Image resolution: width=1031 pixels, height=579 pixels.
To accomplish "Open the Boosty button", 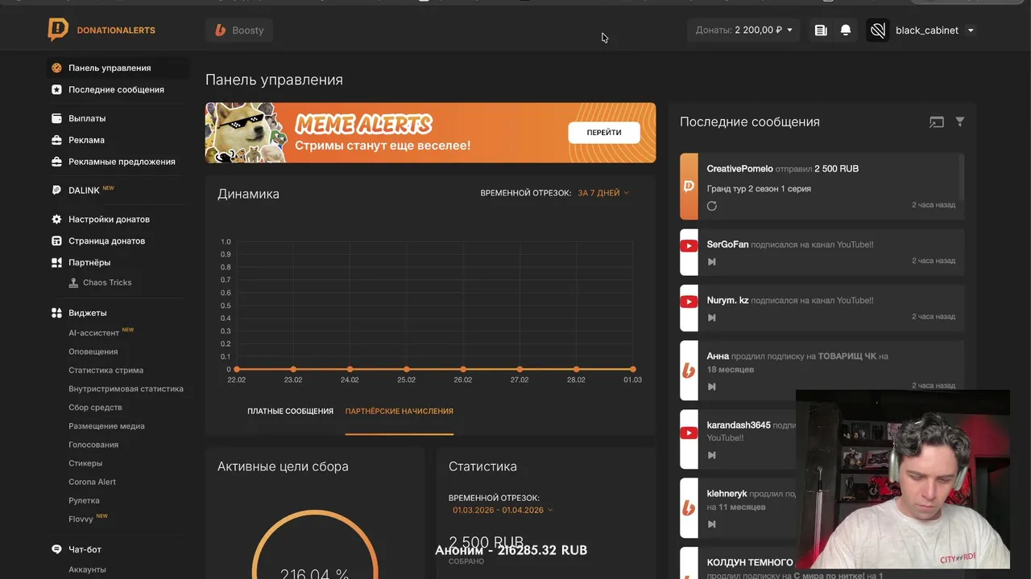I will coord(239,31).
